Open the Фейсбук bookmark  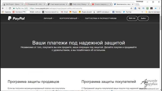click(117, 12)
